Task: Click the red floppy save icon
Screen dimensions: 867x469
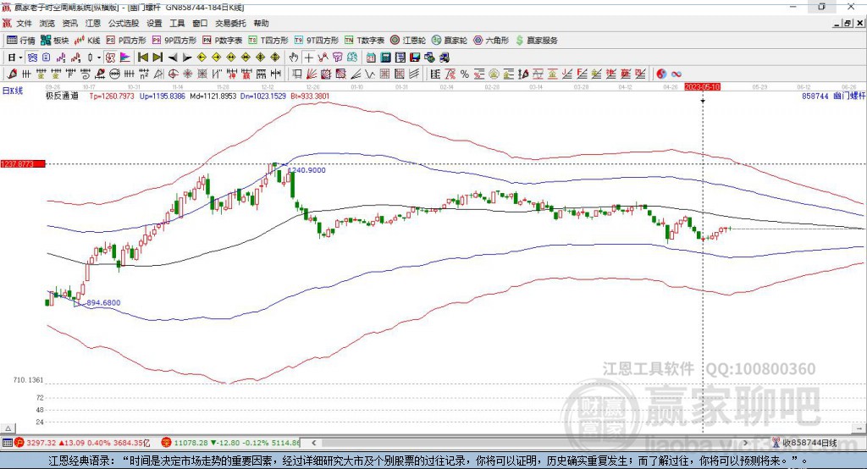Action: coord(415,58)
